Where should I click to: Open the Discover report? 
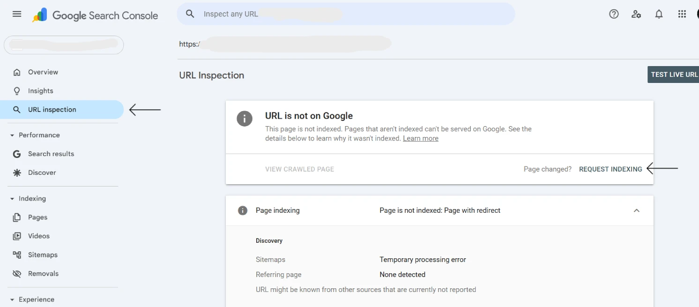[41, 172]
